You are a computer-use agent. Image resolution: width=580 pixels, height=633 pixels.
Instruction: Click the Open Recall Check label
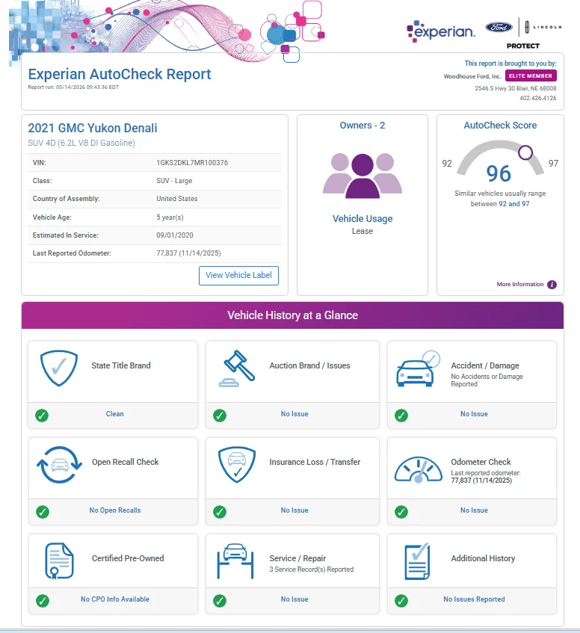(x=125, y=462)
